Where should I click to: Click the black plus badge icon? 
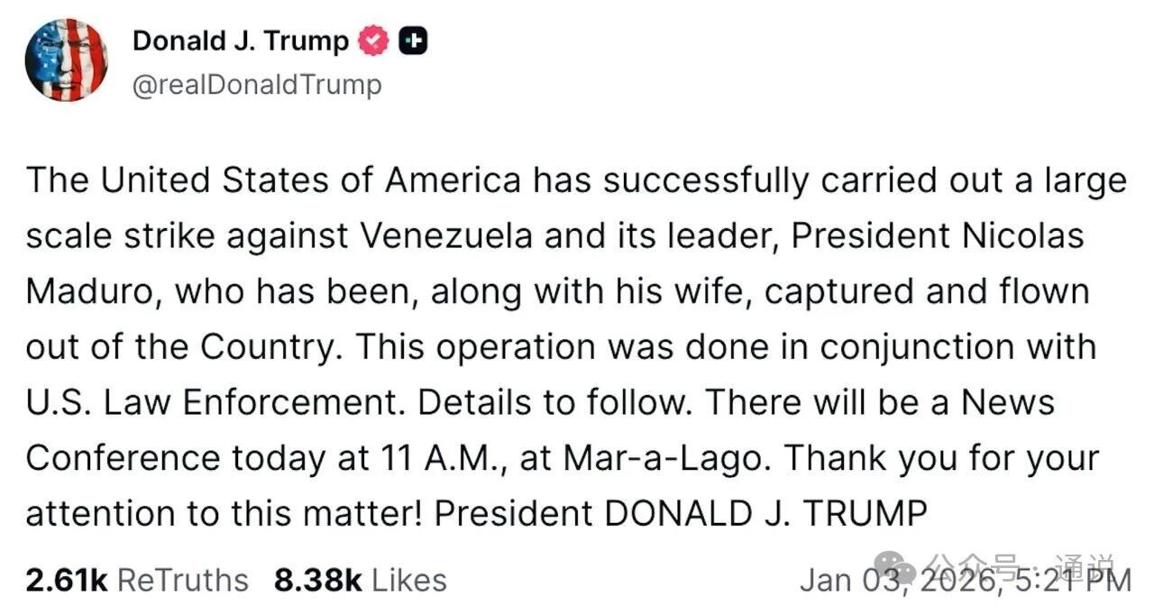point(413,41)
